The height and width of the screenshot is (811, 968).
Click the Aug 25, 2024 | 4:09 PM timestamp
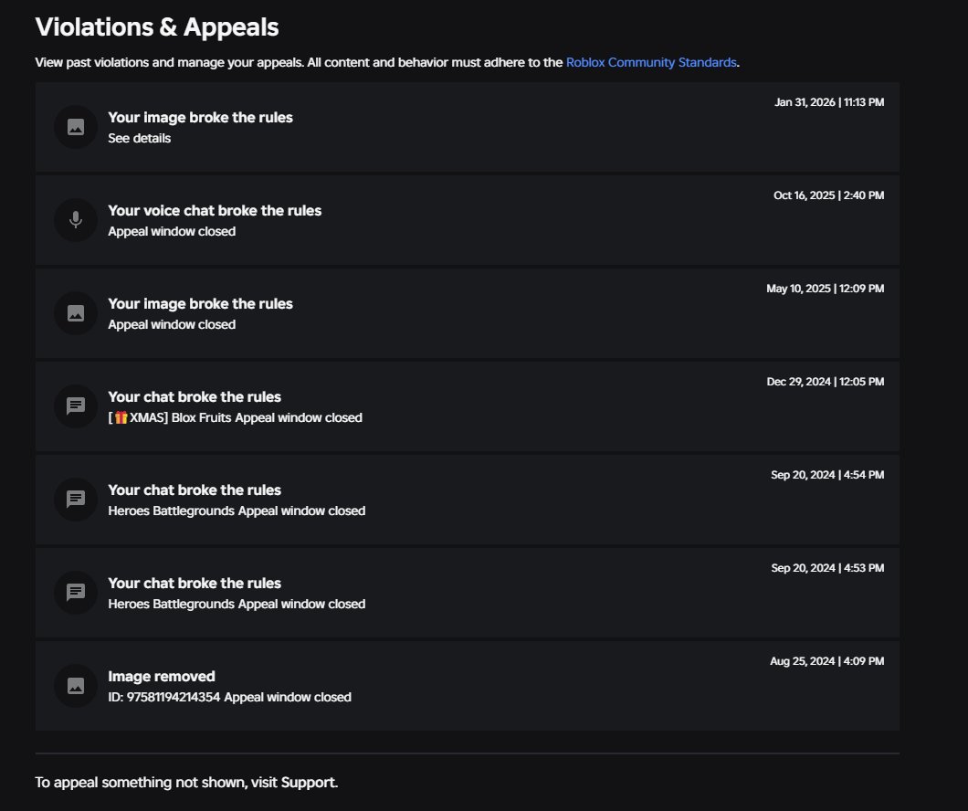[x=827, y=661]
